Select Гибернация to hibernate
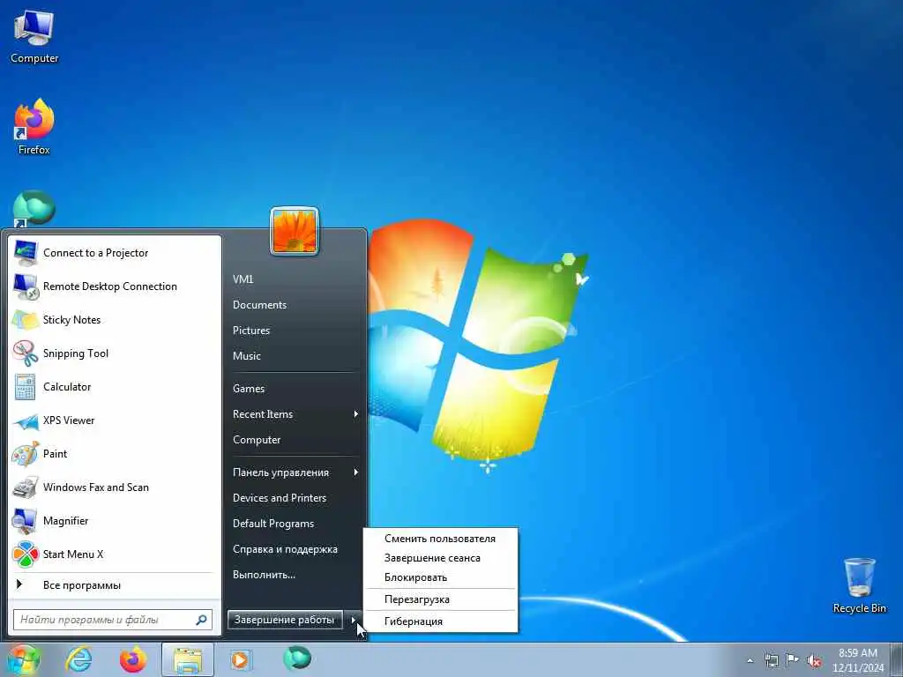903x677 pixels. [441, 621]
